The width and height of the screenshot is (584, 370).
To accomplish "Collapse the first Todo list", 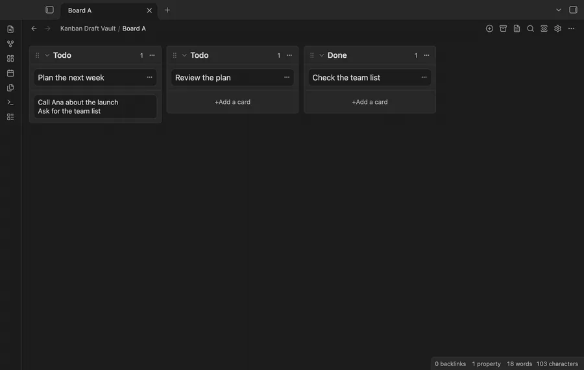I will tap(47, 55).
